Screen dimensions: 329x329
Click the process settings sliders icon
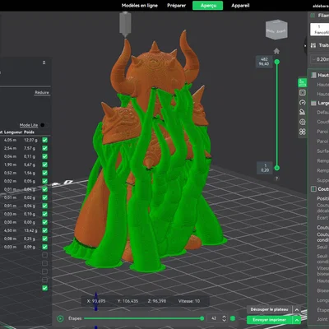coord(313,45)
